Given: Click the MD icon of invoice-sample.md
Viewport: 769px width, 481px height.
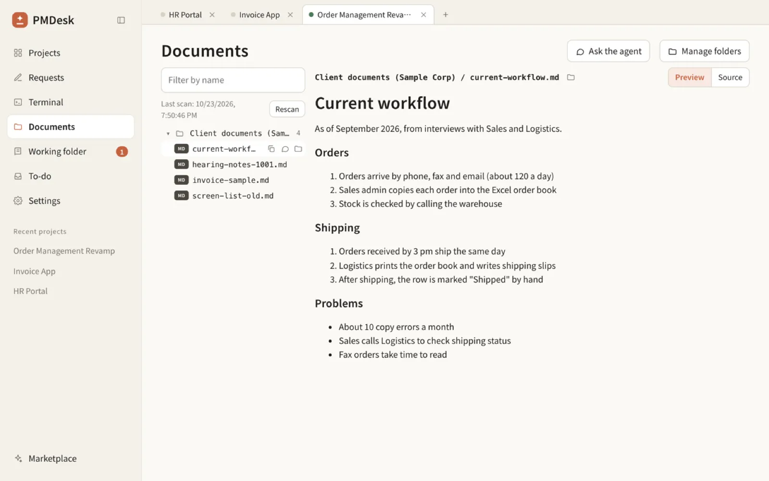Looking at the screenshot, I should [181, 180].
